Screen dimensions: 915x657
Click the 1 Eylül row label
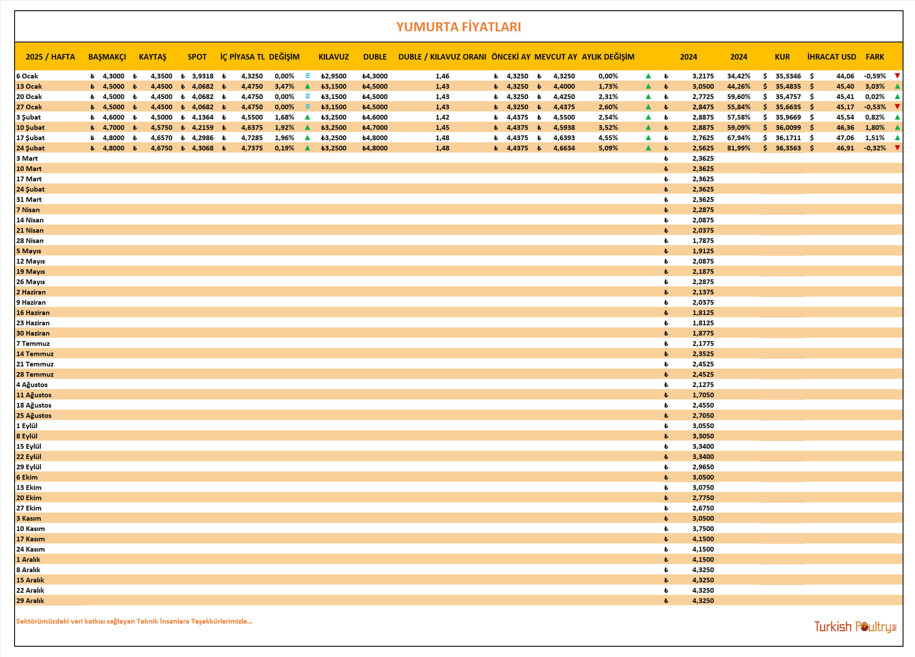pyautogui.click(x=27, y=426)
